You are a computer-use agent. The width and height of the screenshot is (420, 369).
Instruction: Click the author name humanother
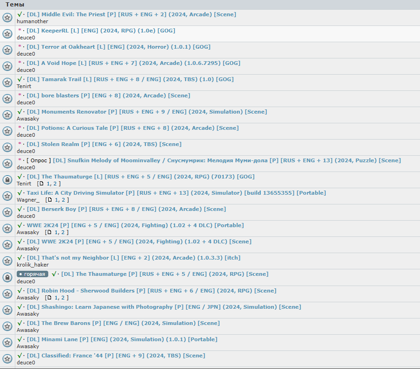pyautogui.click(x=32, y=21)
